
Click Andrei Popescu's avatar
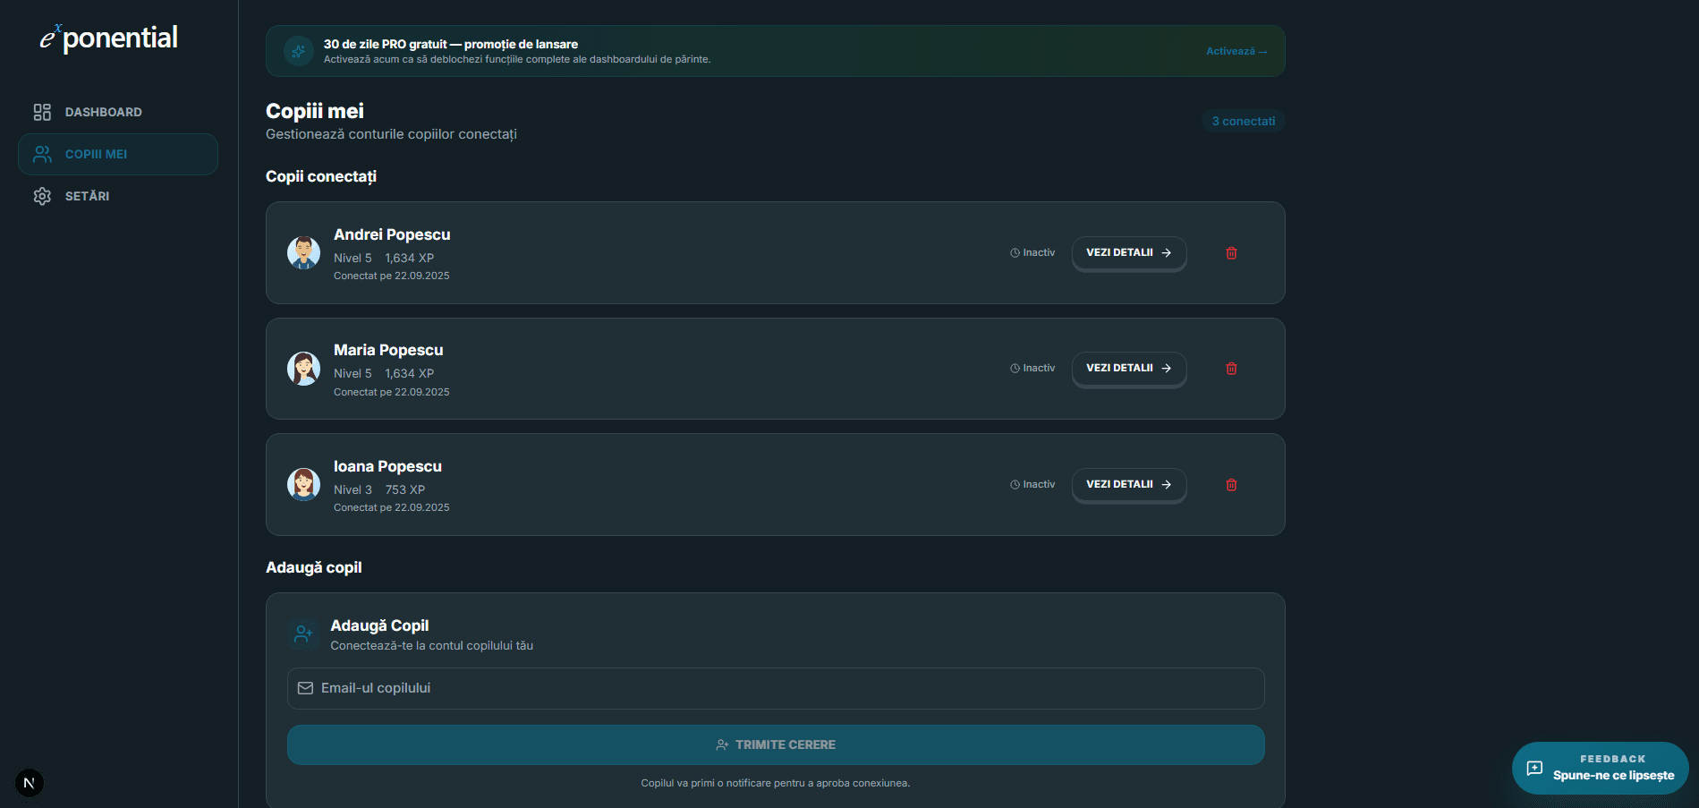(x=303, y=253)
